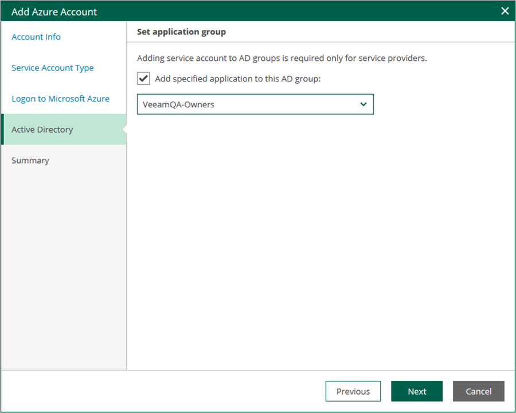
Task: Cancel the Add Azure Account wizard
Action: (x=479, y=391)
